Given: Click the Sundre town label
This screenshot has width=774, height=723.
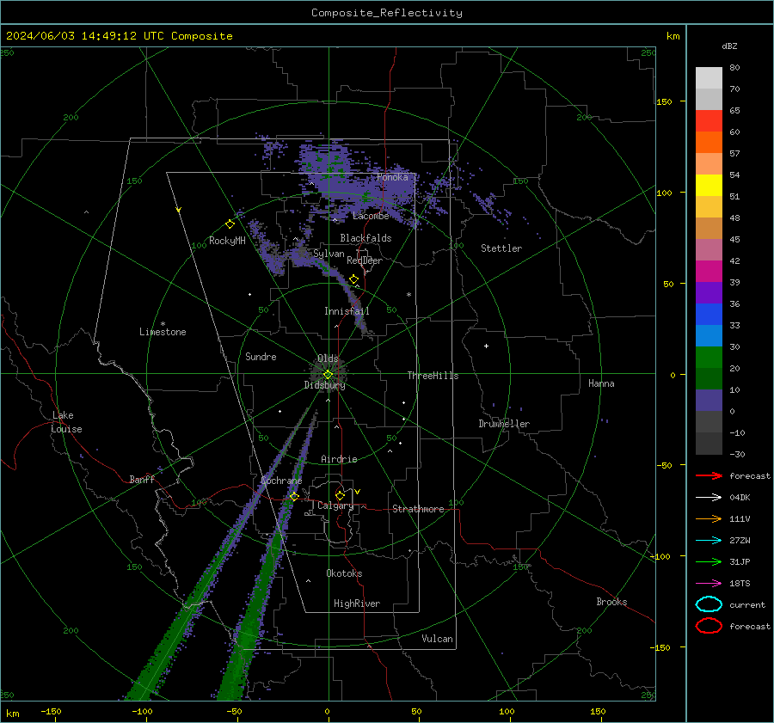Looking at the screenshot, I should 261,356.
